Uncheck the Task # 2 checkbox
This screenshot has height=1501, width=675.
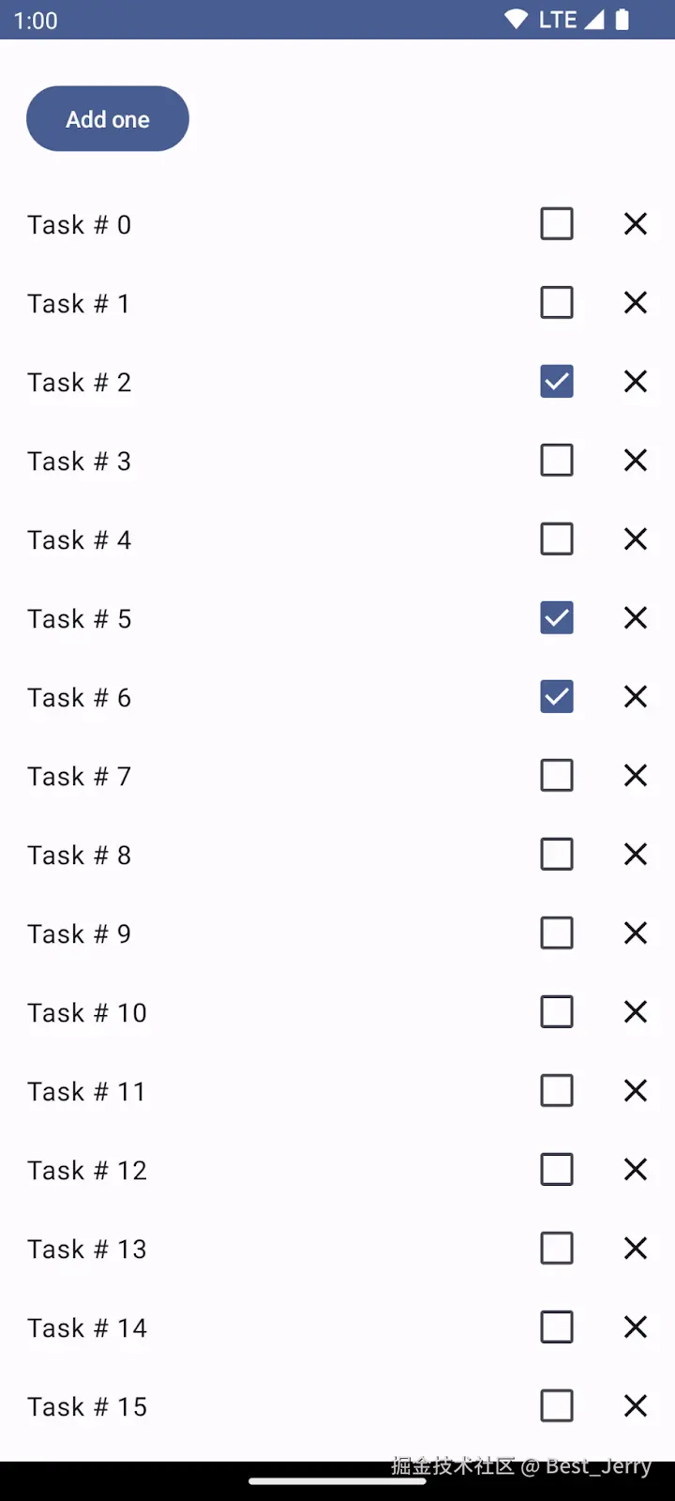tap(557, 382)
